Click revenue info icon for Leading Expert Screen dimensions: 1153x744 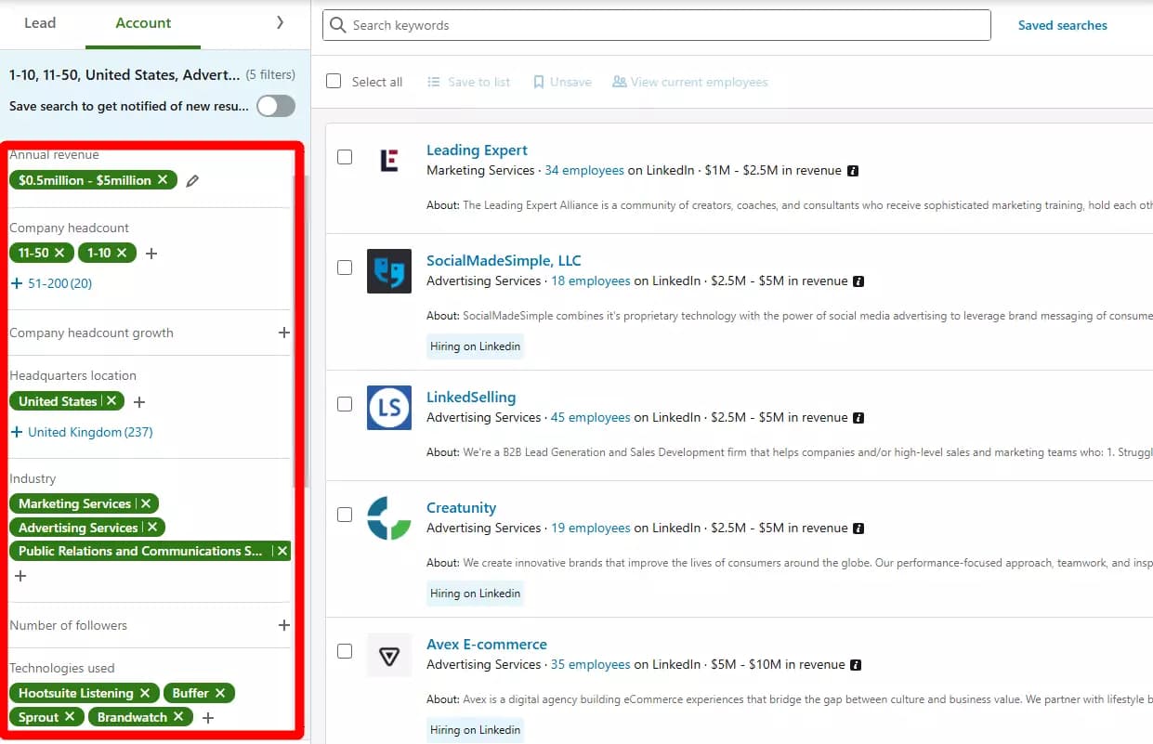[853, 171]
